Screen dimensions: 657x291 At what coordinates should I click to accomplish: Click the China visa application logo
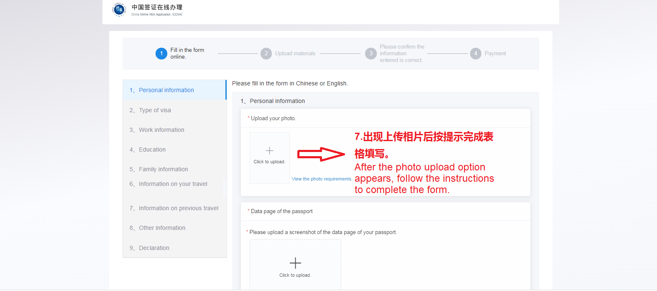pos(119,10)
